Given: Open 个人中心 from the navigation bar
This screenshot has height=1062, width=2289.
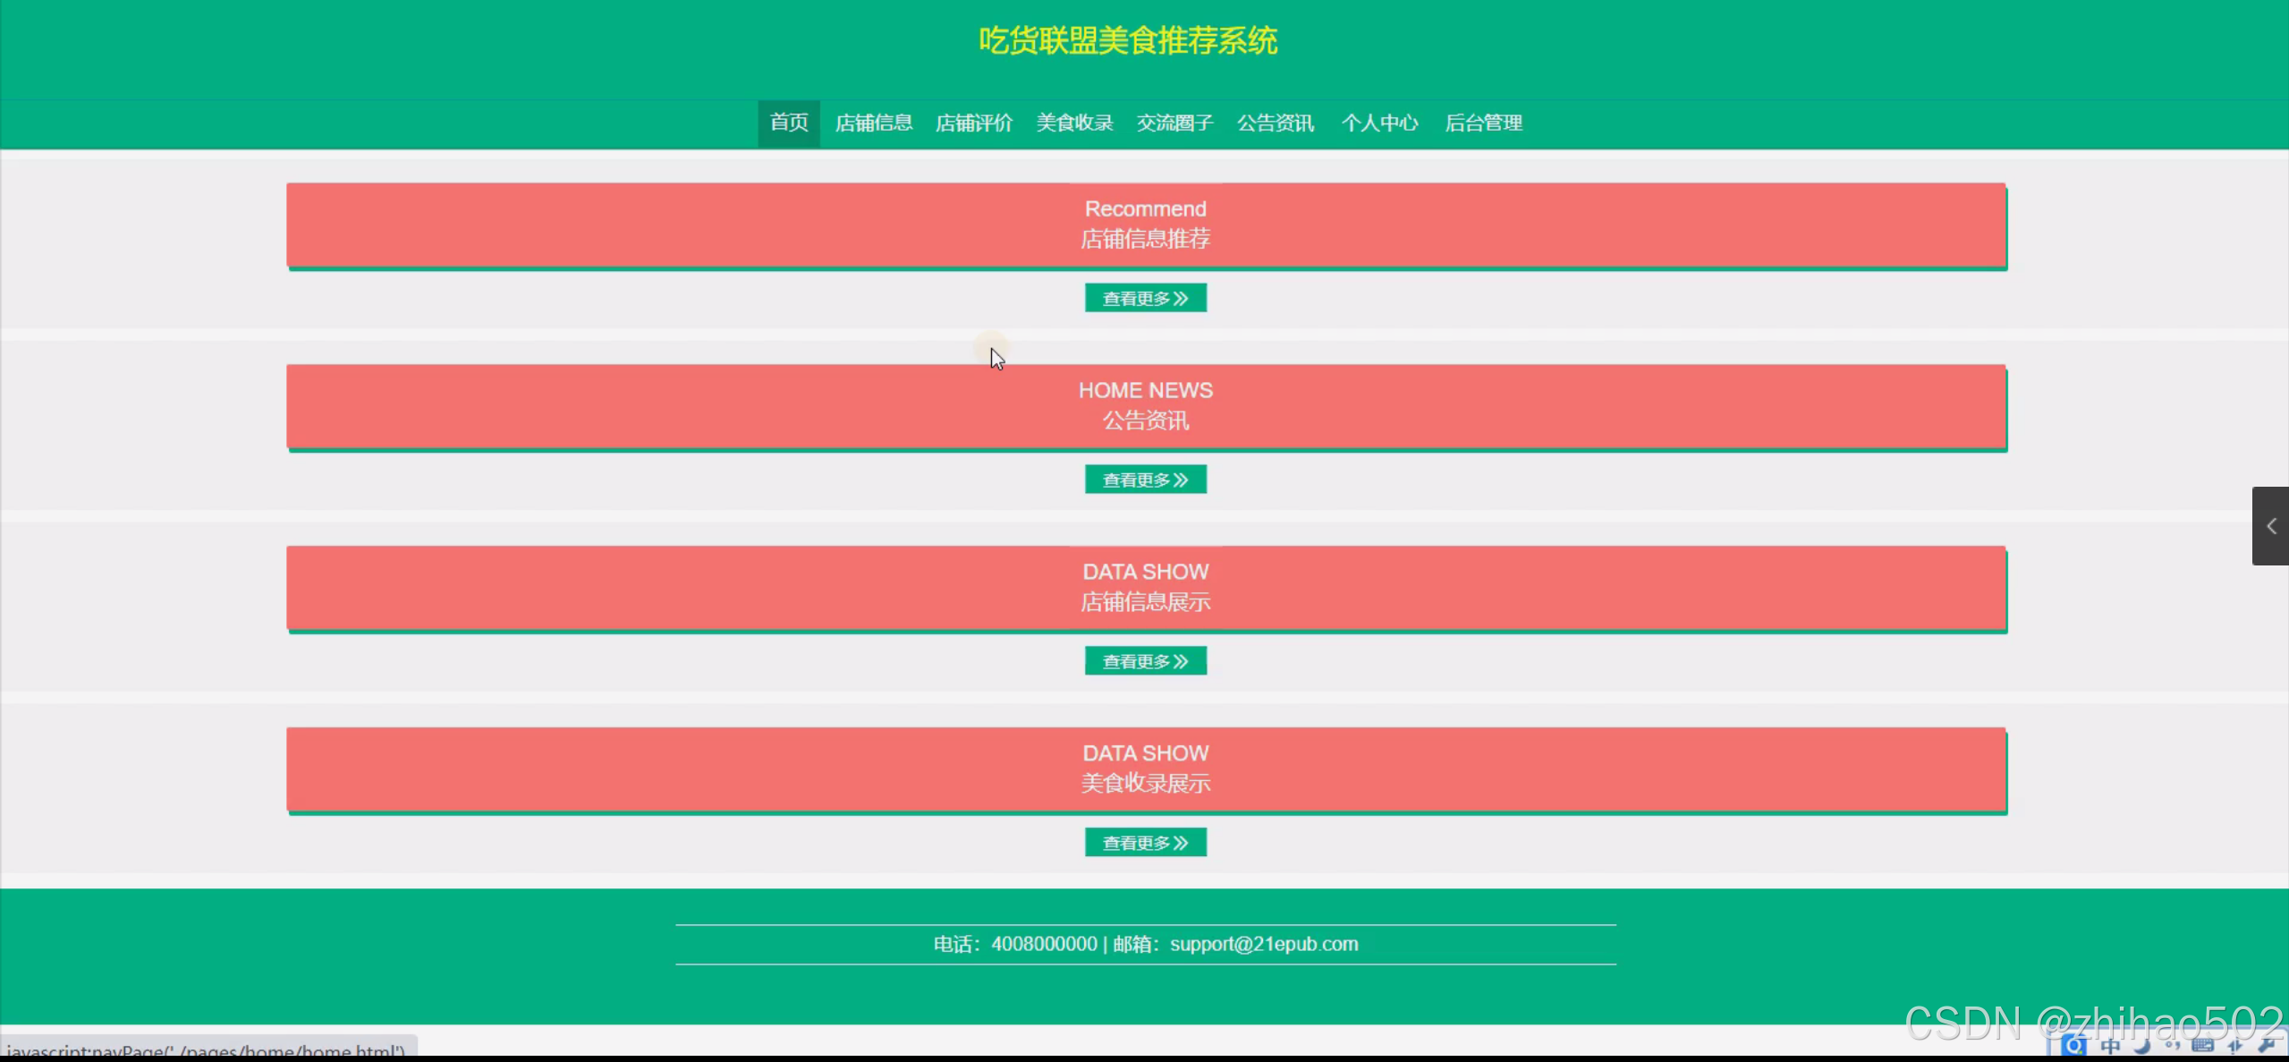Looking at the screenshot, I should (1379, 123).
